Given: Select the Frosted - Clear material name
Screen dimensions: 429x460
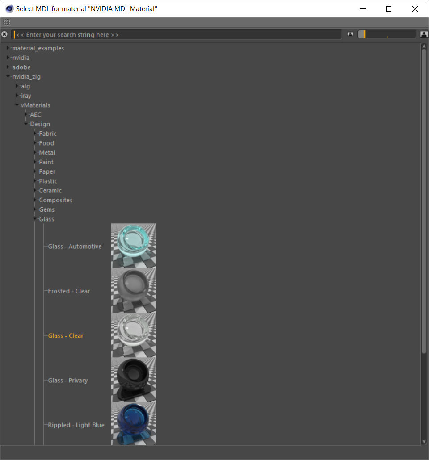Looking at the screenshot, I should click(x=69, y=291).
